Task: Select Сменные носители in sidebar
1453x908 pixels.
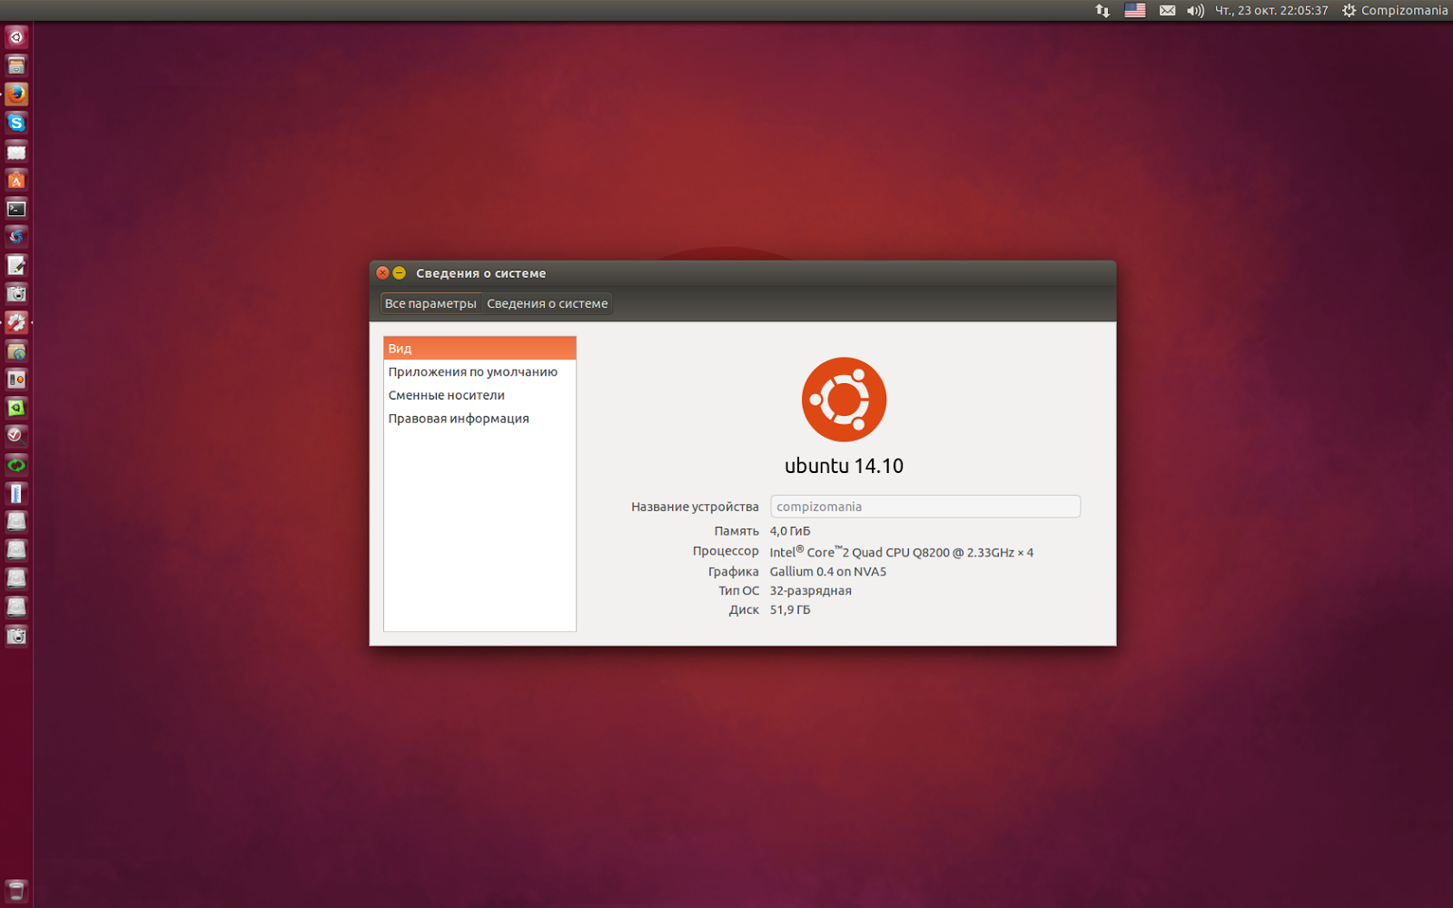Action: (479, 395)
